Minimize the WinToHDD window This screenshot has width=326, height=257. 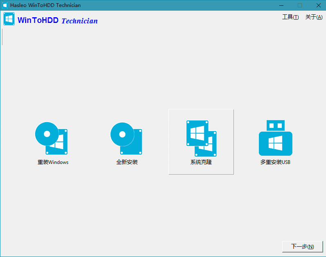pos(281,5)
